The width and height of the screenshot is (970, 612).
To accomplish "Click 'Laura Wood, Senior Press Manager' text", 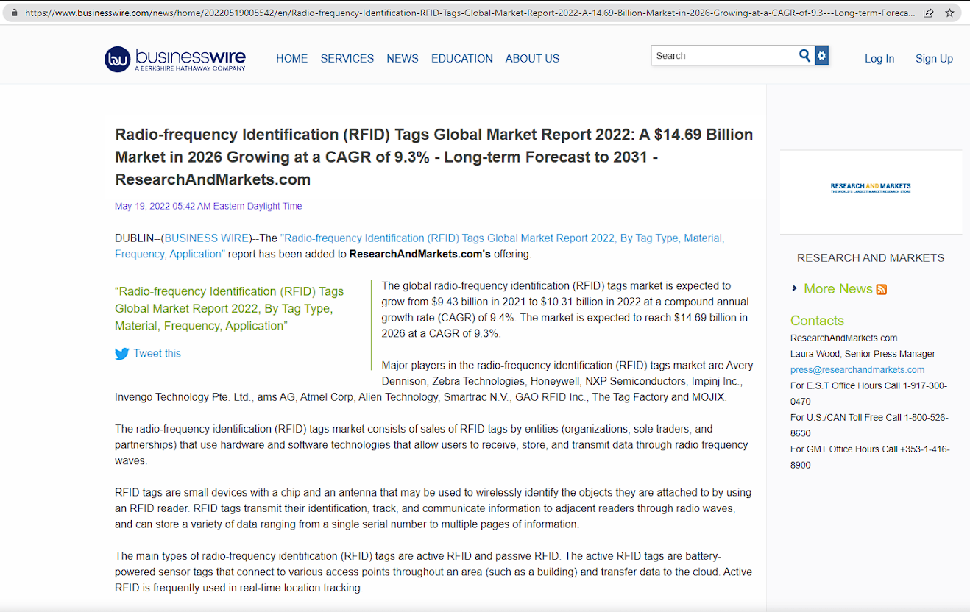I will [863, 354].
